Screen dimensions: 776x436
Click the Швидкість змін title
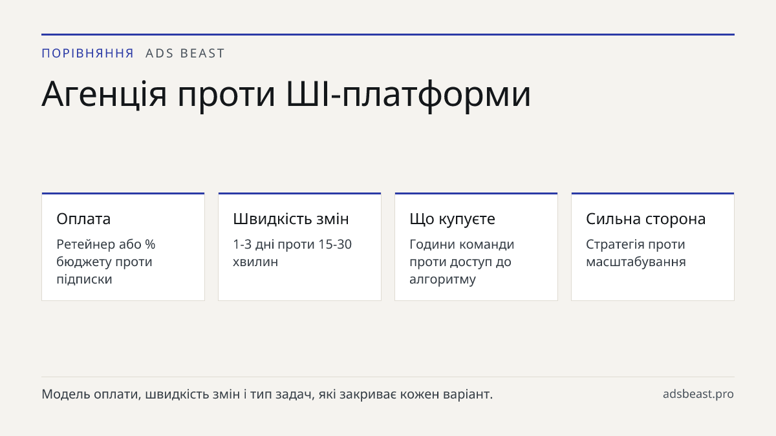pyautogui.click(x=291, y=219)
